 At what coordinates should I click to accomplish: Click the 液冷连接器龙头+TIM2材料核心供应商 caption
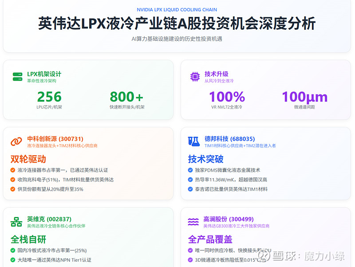[62, 146]
